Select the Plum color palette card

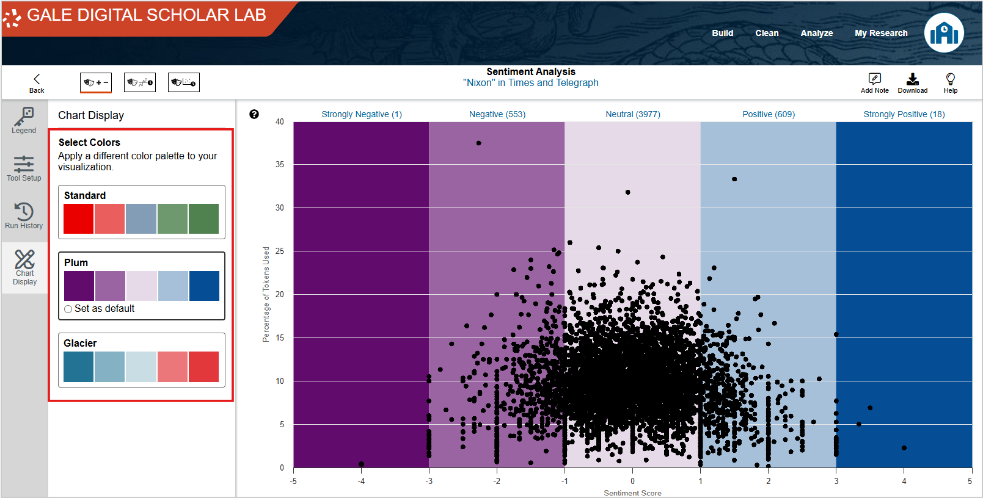(142, 286)
